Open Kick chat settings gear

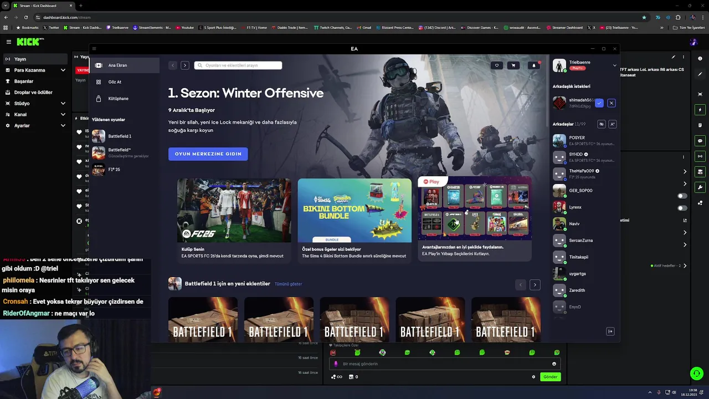pos(533,377)
